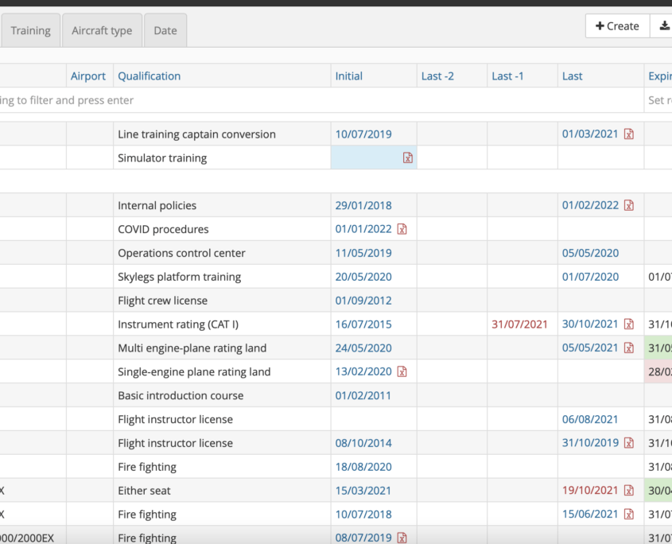This screenshot has height=544, width=672.
Task: Open Skylegs platform training initial date 20/05/2020
Action: pyautogui.click(x=363, y=277)
